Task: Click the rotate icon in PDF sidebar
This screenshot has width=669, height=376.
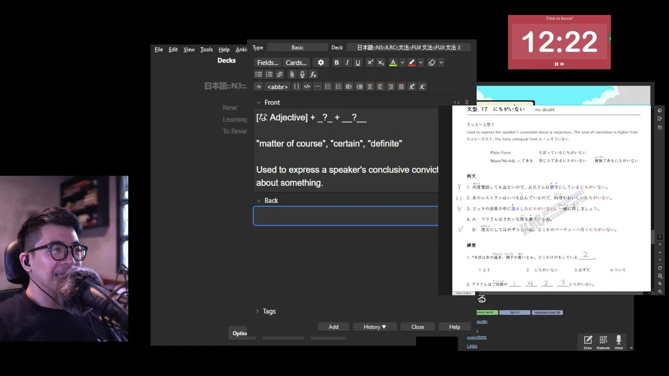Action: tap(660, 268)
